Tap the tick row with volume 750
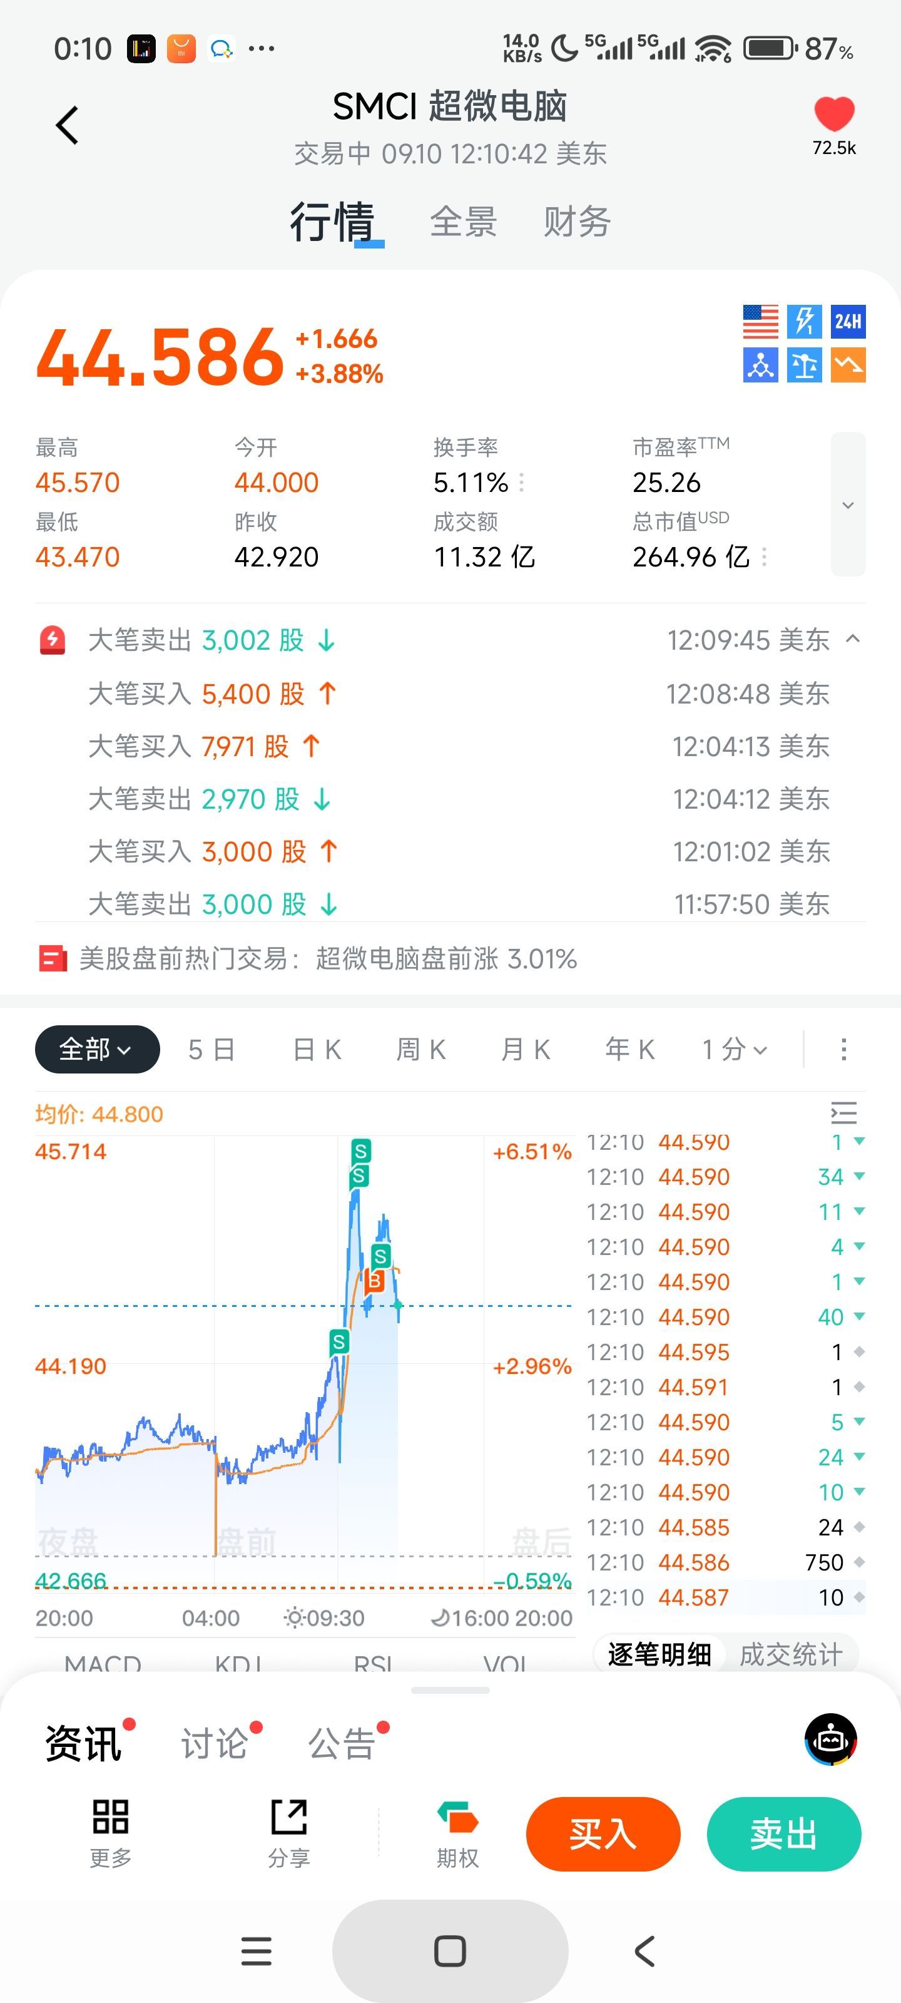The height and width of the screenshot is (2003, 901). coord(725,1562)
